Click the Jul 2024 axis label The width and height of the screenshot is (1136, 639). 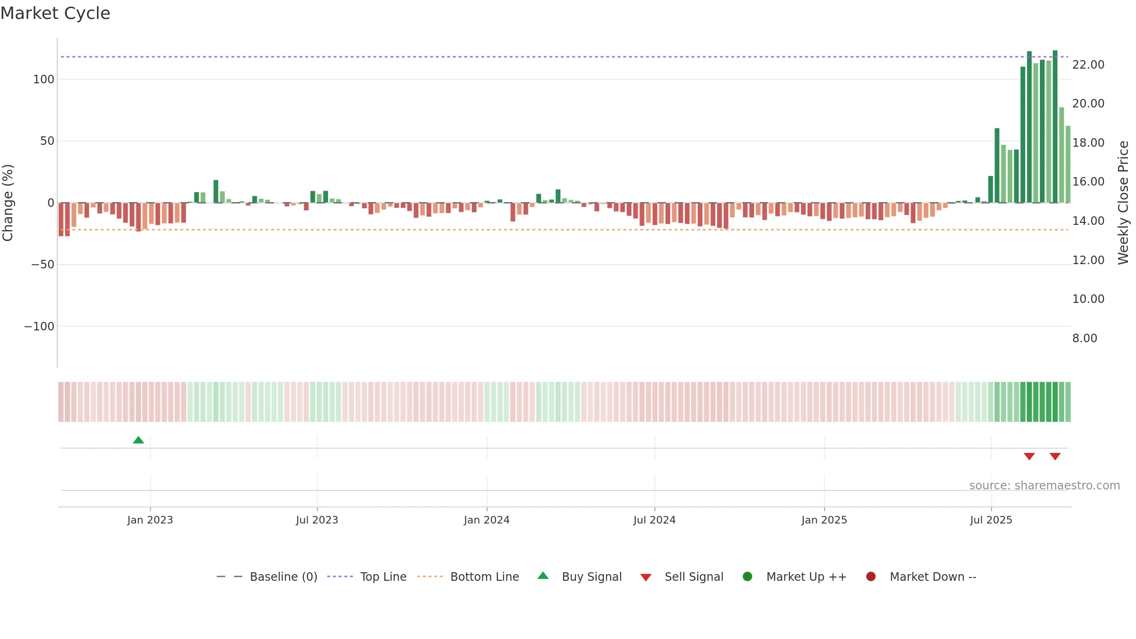click(655, 520)
